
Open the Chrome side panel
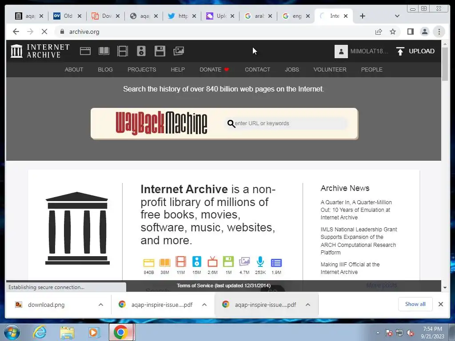[410, 32]
